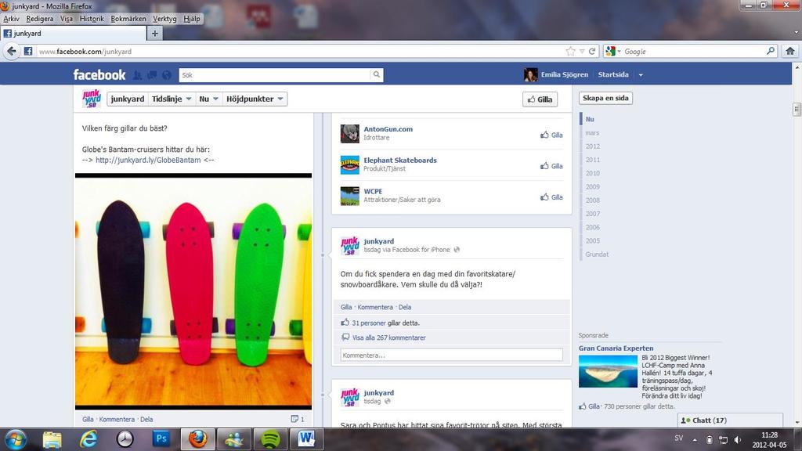Open Elephant Skateboards page avatar
The image size is (802, 451).
click(350, 164)
